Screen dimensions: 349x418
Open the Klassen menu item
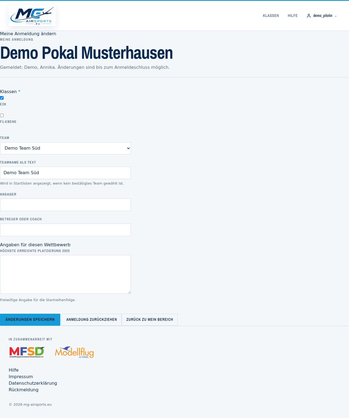tap(271, 16)
